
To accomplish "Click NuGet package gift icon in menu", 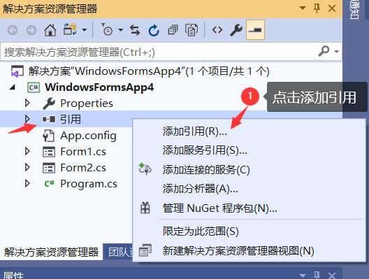I will pos(145,208).
